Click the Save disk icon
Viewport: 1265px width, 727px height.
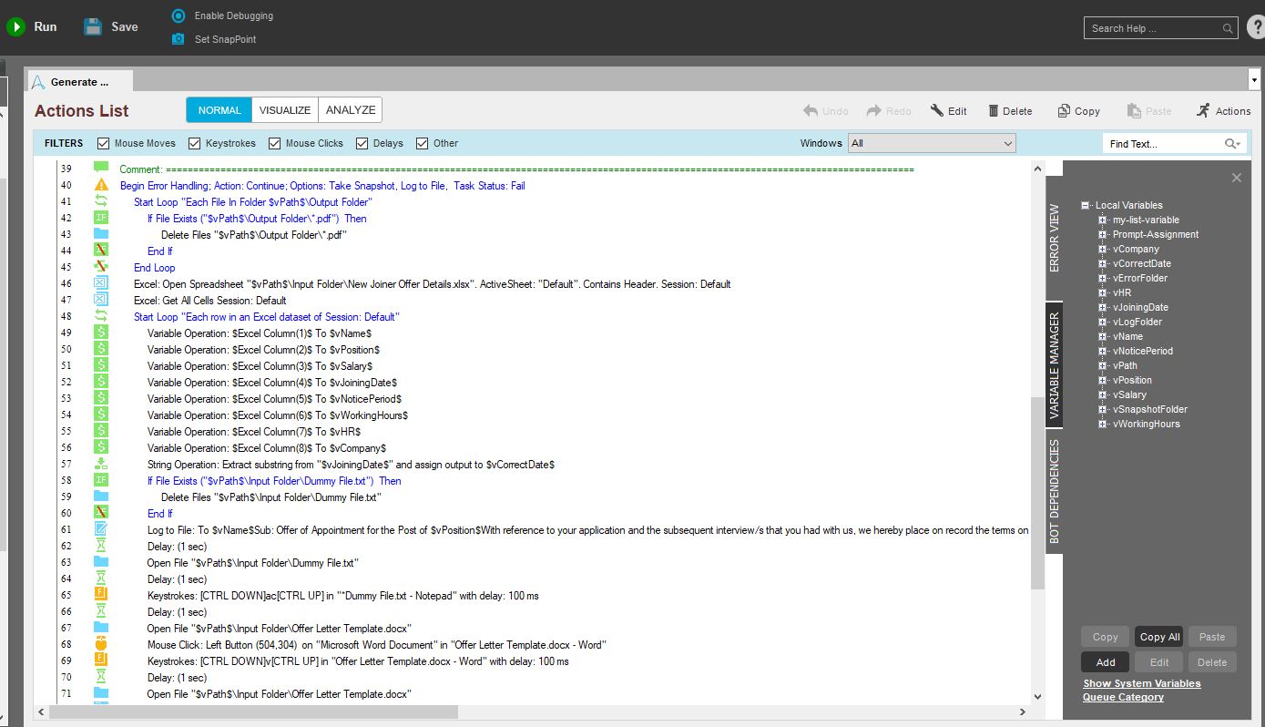point(93,27)
